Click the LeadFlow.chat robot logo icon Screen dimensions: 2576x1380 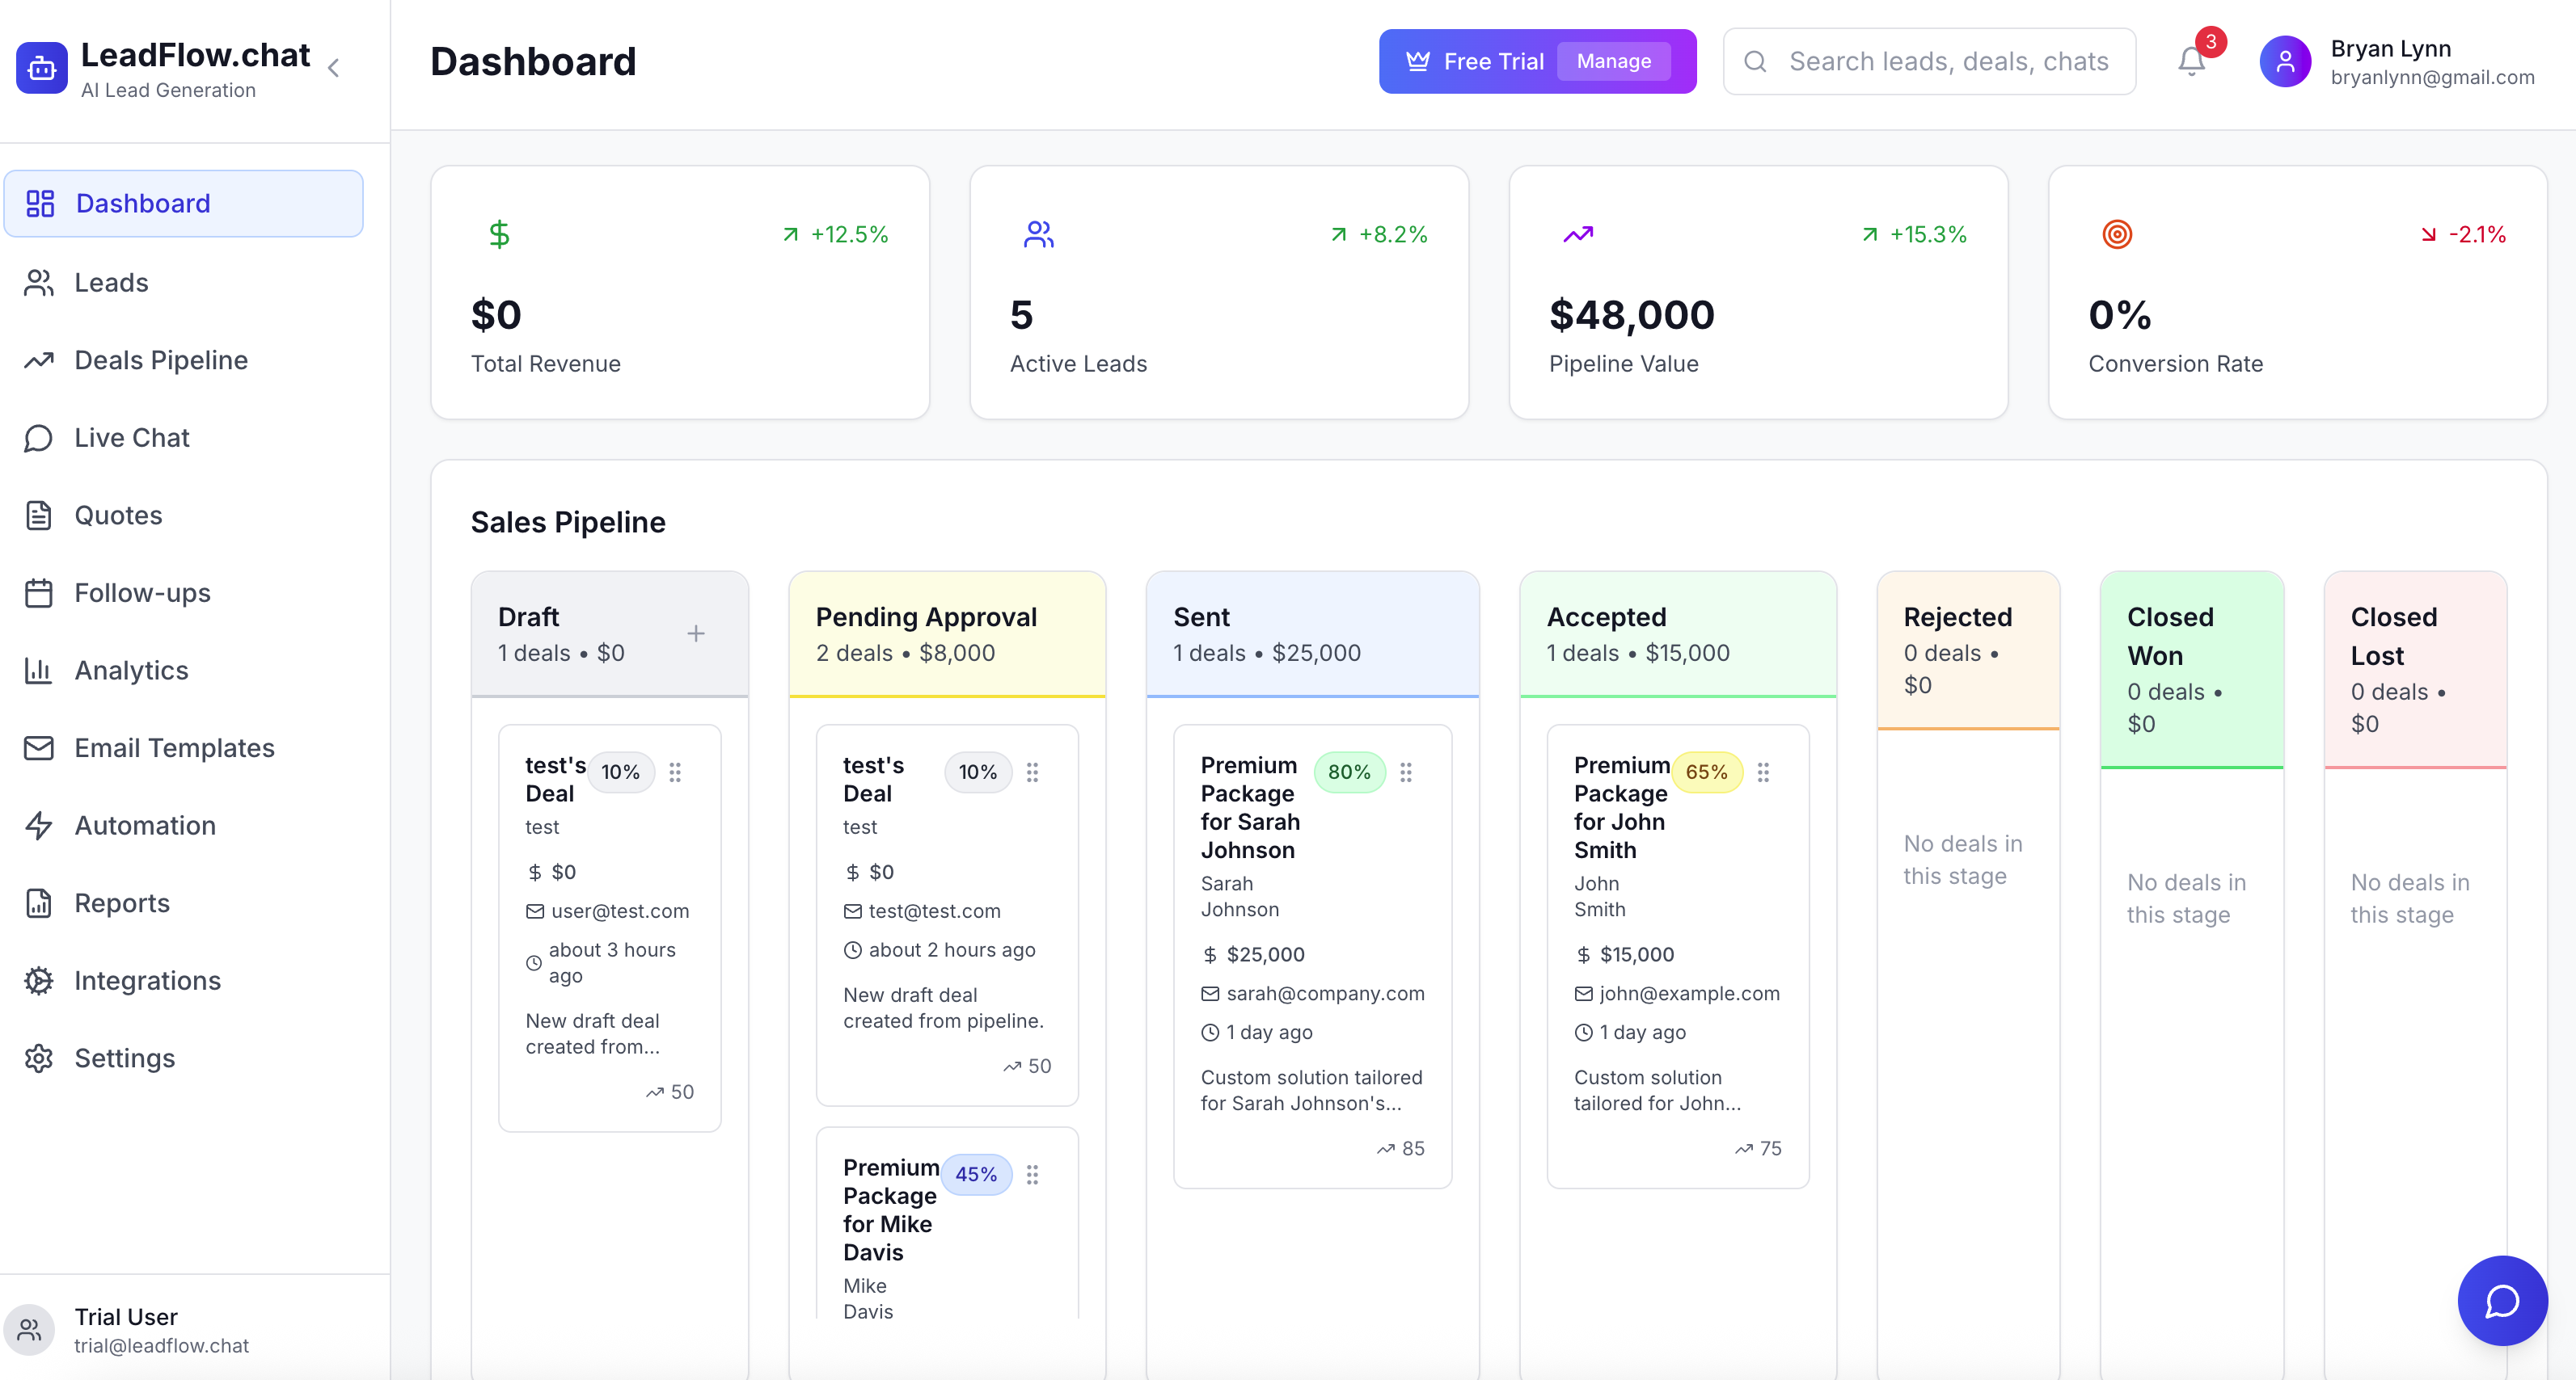[42, 68]
